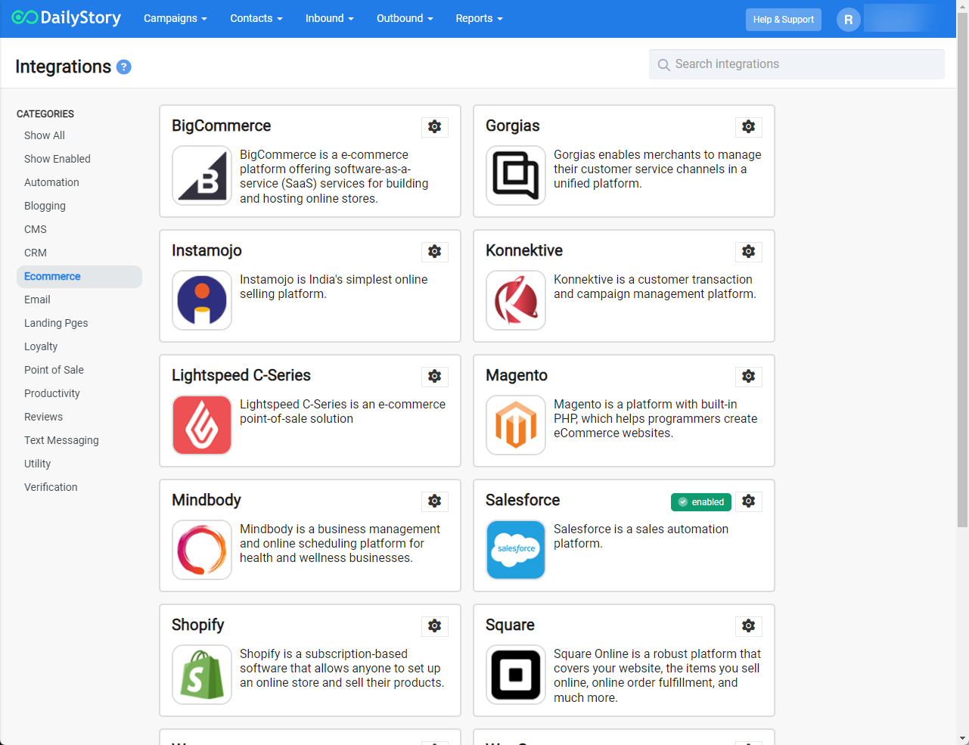Click the Instamojo description text
969x745 pixels.
[x=334, y=287]
